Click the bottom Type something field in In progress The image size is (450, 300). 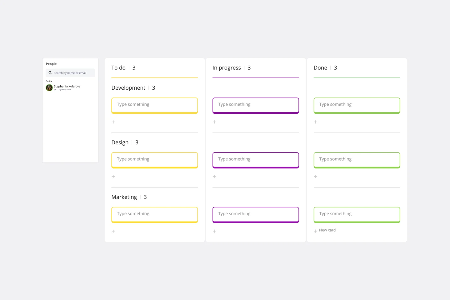click(256, 214)
